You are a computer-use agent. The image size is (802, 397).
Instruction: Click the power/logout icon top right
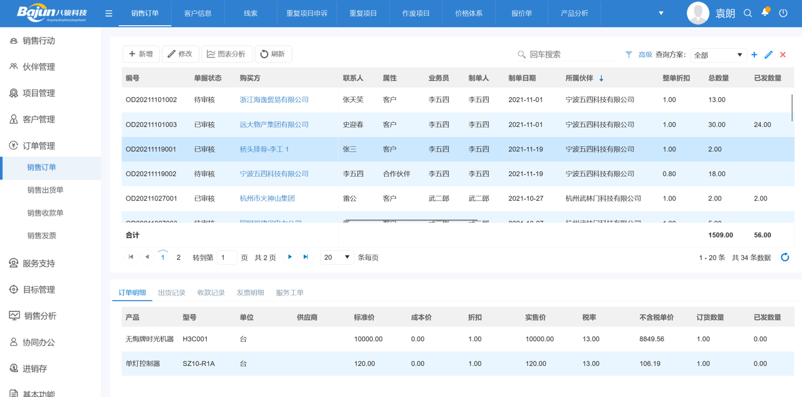(x=784, y=13)
